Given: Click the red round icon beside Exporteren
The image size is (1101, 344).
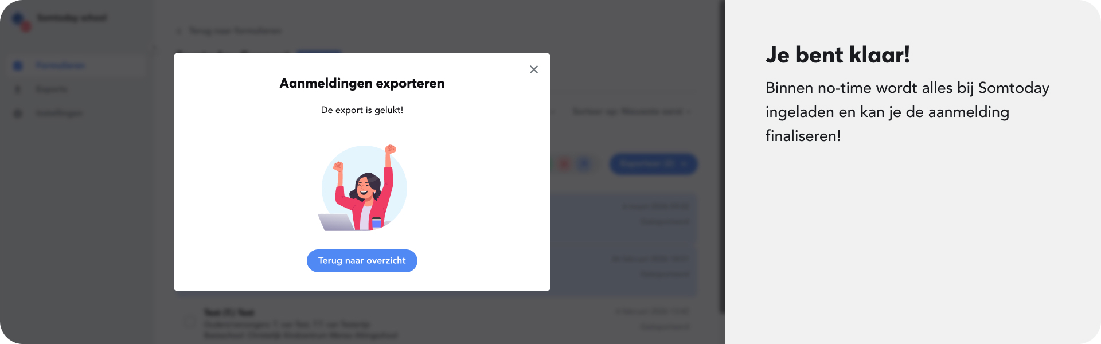Looking at the screenshot, I should pyautogui.click(x=564, y=165).
